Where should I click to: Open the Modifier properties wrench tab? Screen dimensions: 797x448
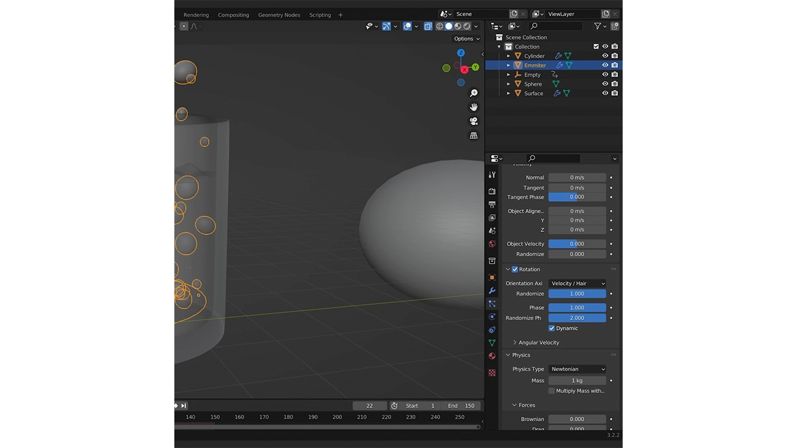coord(492,291)
